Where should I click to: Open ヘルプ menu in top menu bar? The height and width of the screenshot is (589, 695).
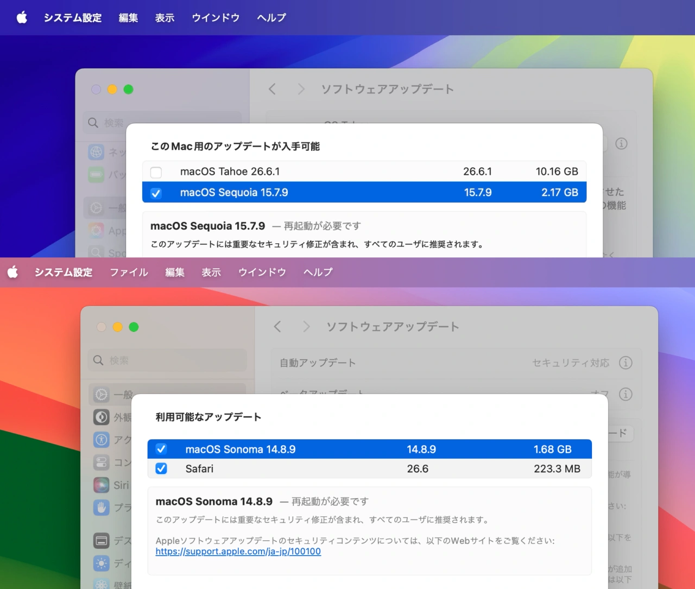tap(271, 18)
